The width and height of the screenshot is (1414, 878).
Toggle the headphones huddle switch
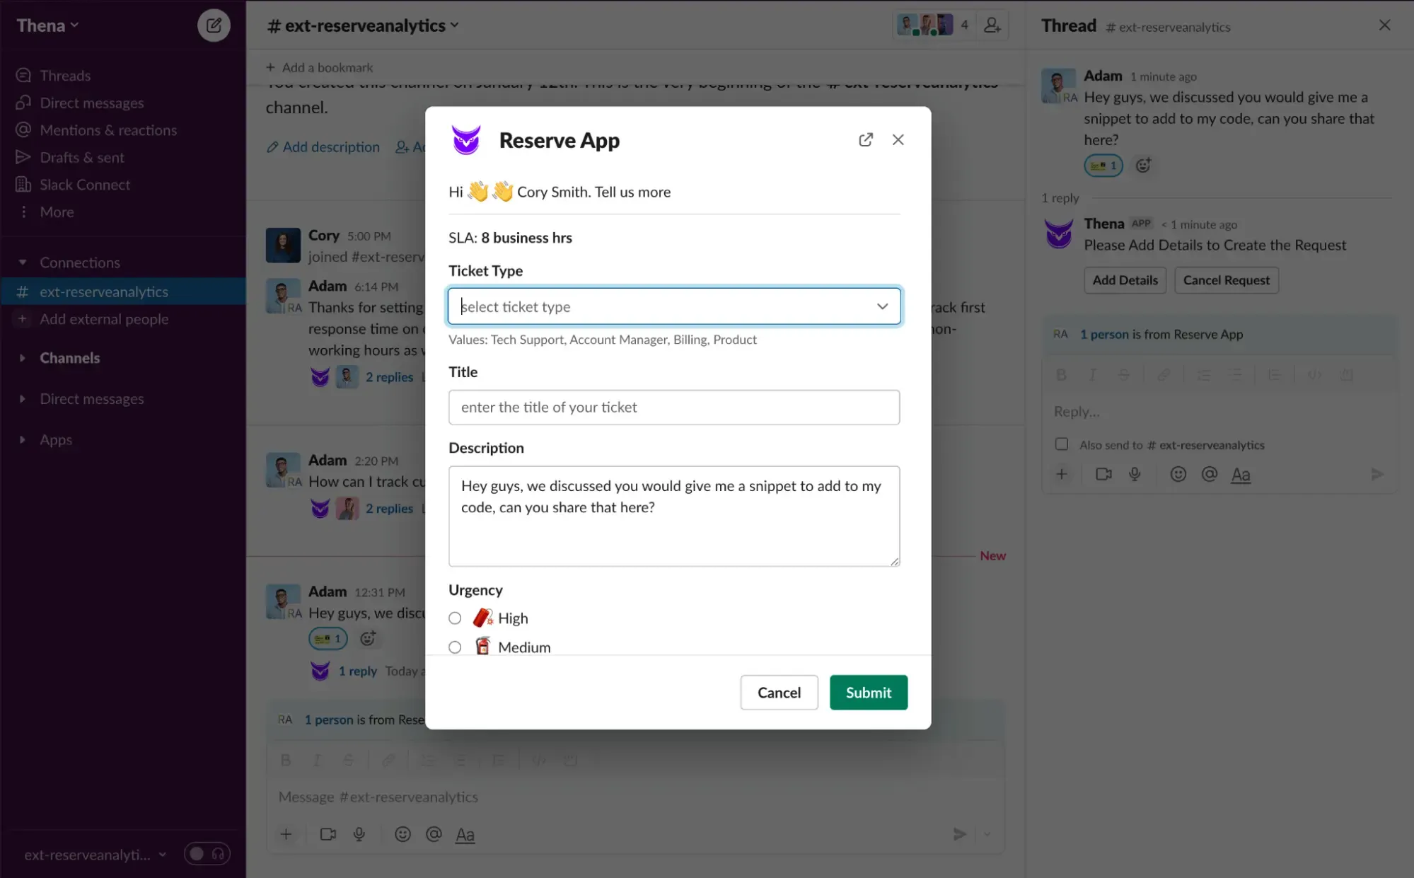(x=207, y=854)
